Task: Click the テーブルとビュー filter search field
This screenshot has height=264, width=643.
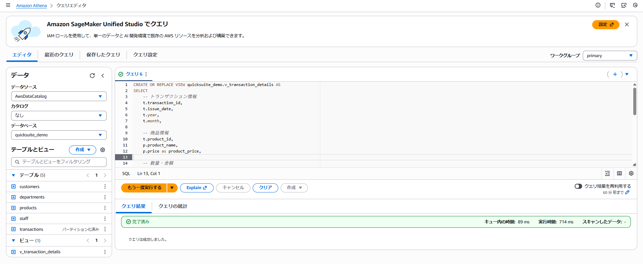Action: point(59,162)
